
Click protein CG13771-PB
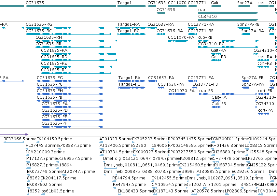tap(205, 84)
